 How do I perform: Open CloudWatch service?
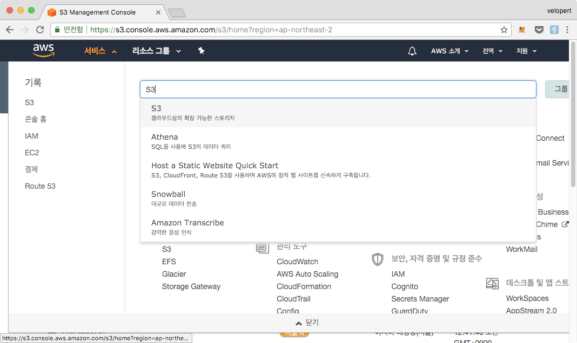(x=297, y=262)
